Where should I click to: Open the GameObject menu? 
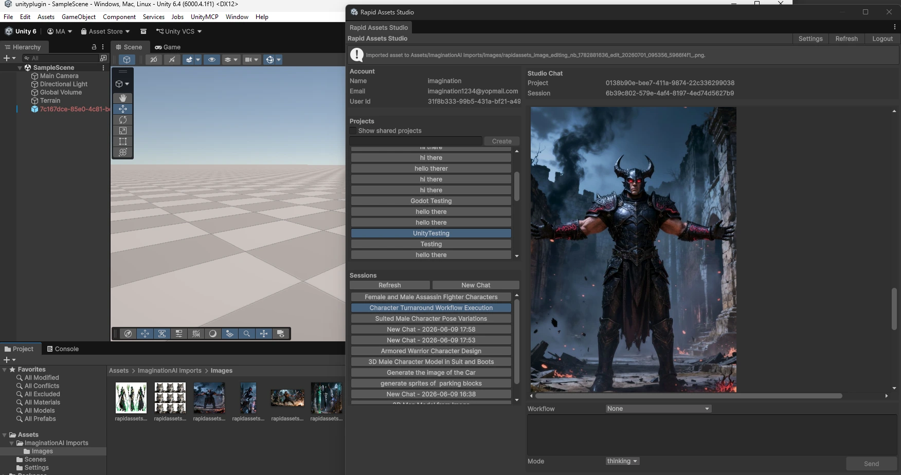click(79, 17)
